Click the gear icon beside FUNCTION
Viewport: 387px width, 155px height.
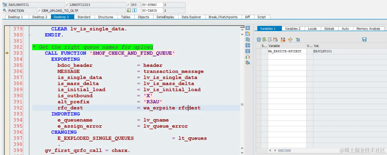[5, 11]
